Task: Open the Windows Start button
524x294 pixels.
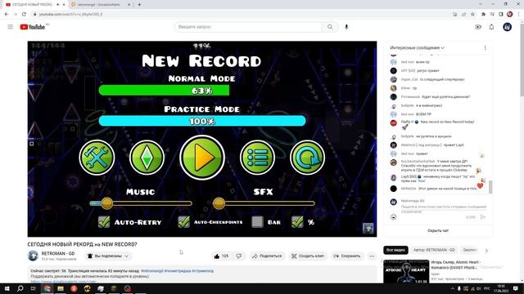Action: coord(7,288)
